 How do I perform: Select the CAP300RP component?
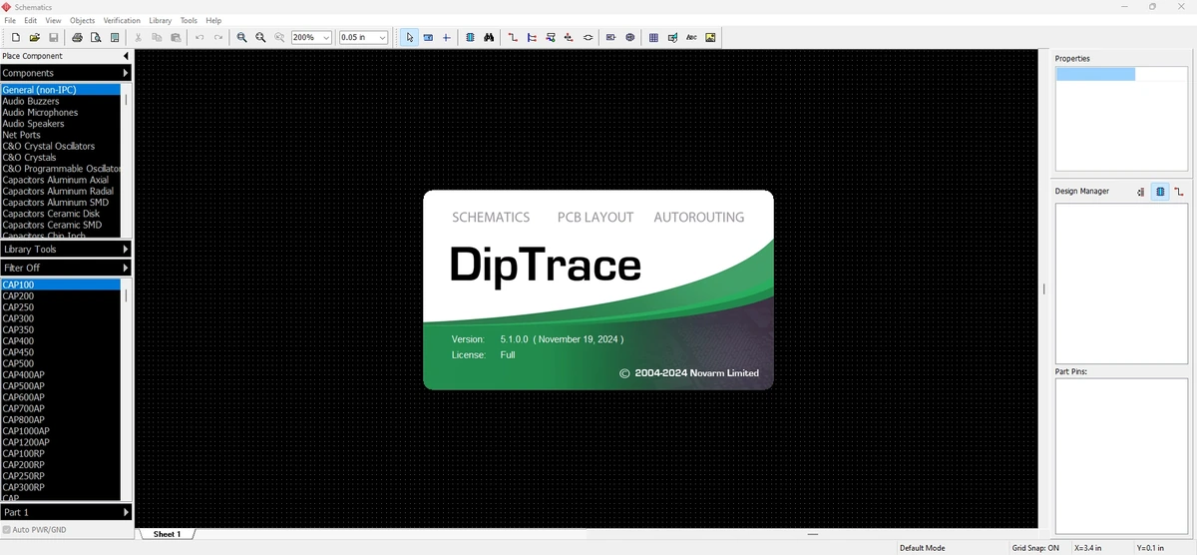(60, 487)
